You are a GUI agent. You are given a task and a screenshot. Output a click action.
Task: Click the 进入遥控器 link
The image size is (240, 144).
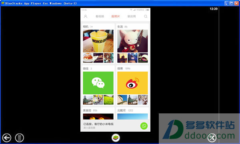pyautogui.click(x=89, y=128)
